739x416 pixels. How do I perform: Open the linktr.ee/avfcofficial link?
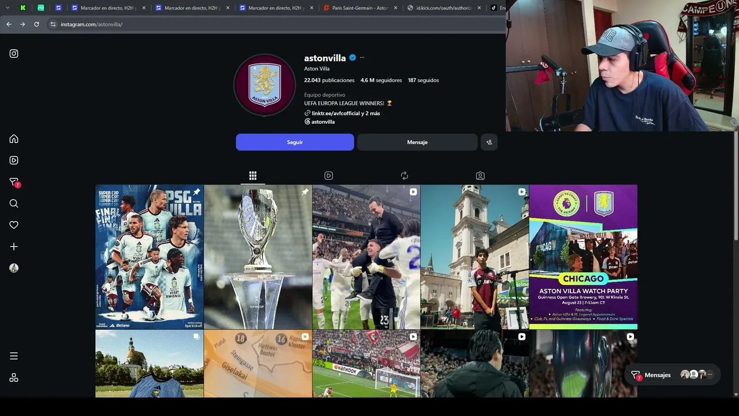342,113
